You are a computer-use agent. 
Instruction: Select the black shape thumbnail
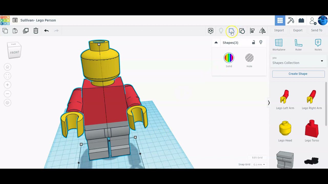[311, 161]
